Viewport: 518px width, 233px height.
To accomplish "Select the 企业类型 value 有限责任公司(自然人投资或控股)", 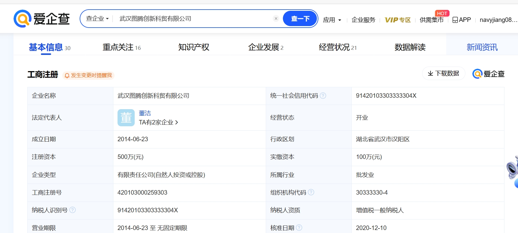I will click(x=161, y=175).
